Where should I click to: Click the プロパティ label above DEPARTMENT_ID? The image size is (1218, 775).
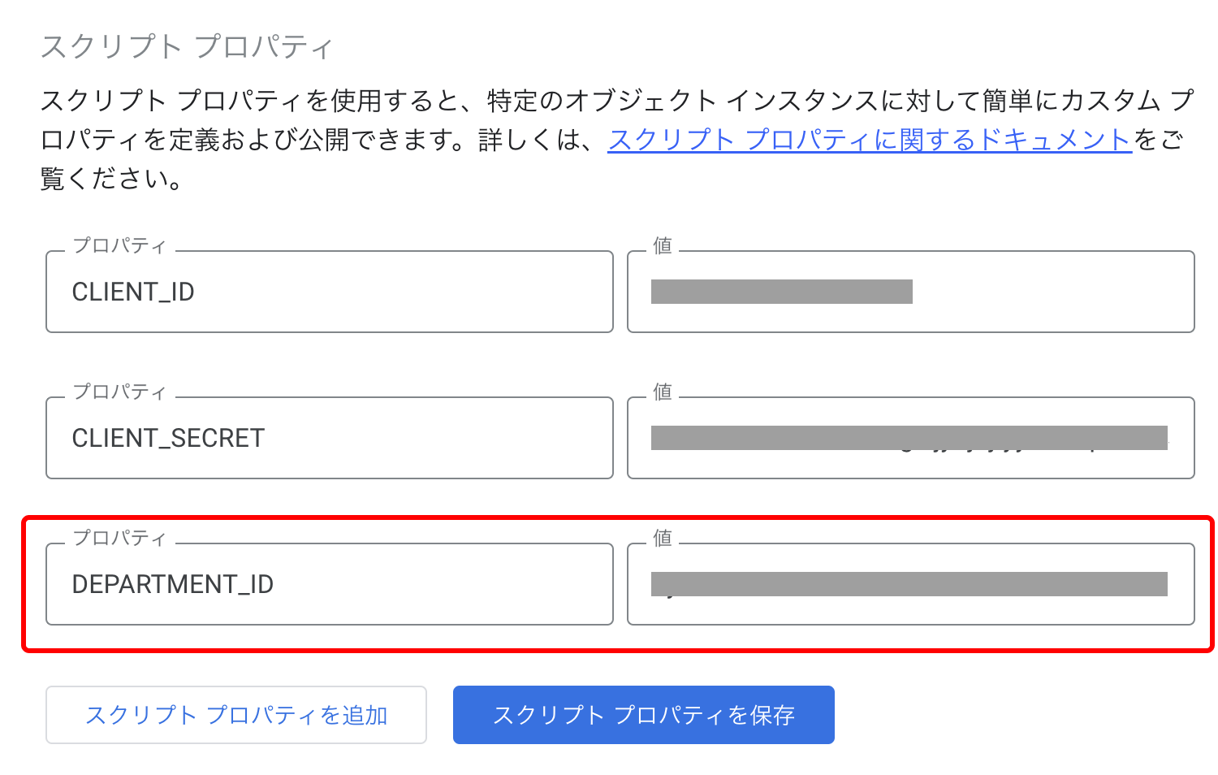(x=119, y=538)
